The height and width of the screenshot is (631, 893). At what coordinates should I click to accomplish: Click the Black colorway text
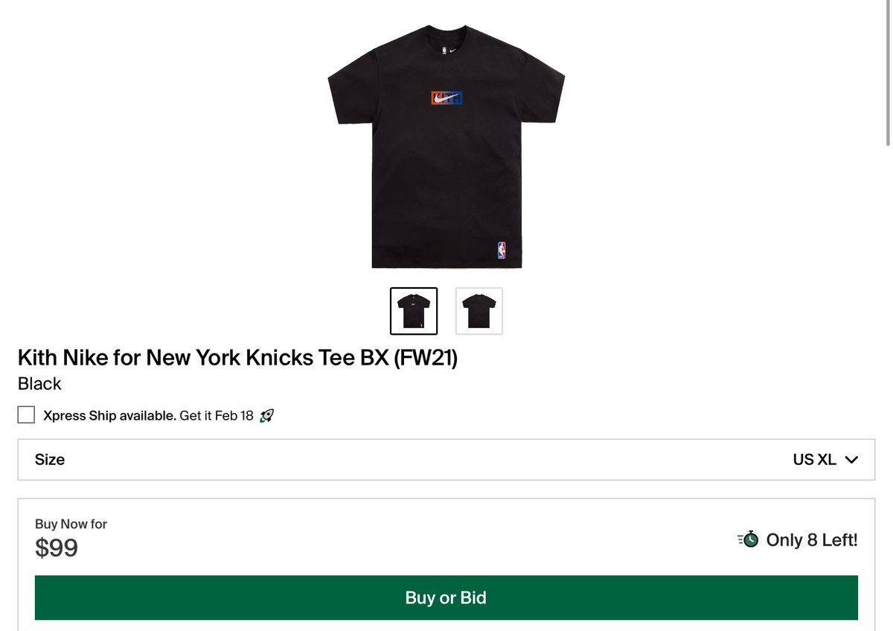click(39, 384)
